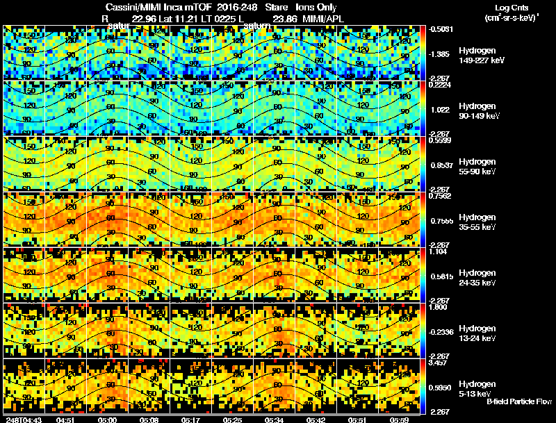
Task: Click the "Hydrogen 55-90 keV" channel label
Action: pyautogui.click(x=477, y=167)
